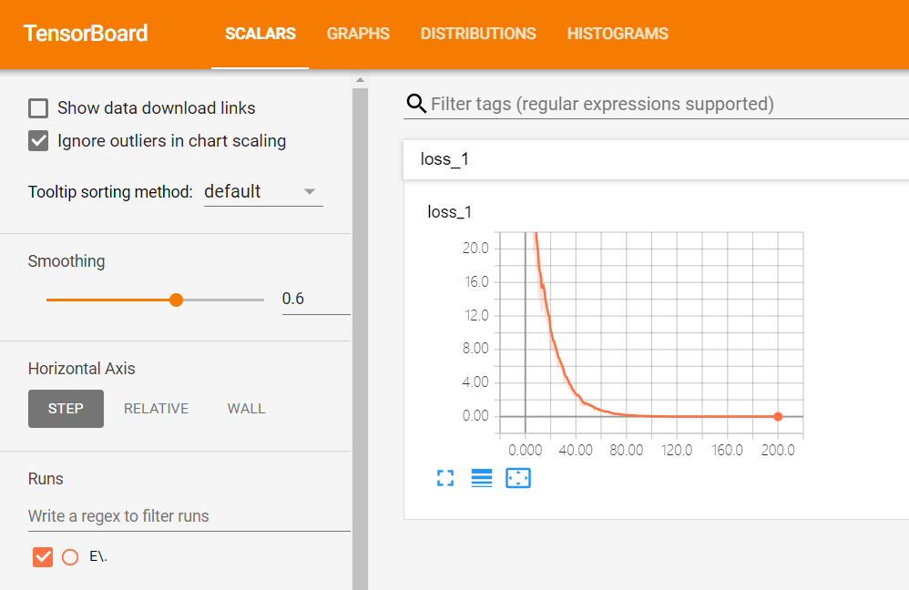The image size is (909, 590).
Task: Enable Show data download links checkbox
Action: click(38, 108)
